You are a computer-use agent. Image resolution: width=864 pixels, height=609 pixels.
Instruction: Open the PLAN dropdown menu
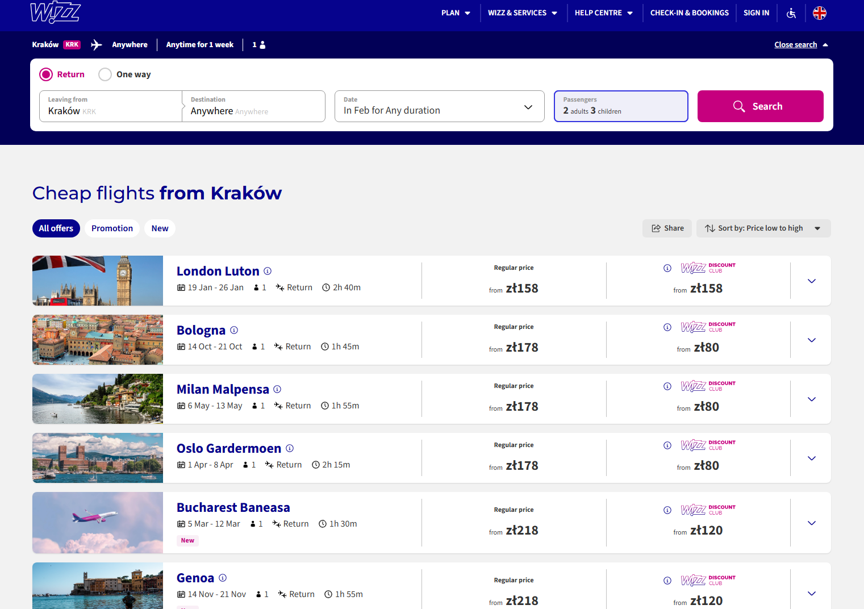(x=456, y=13)
